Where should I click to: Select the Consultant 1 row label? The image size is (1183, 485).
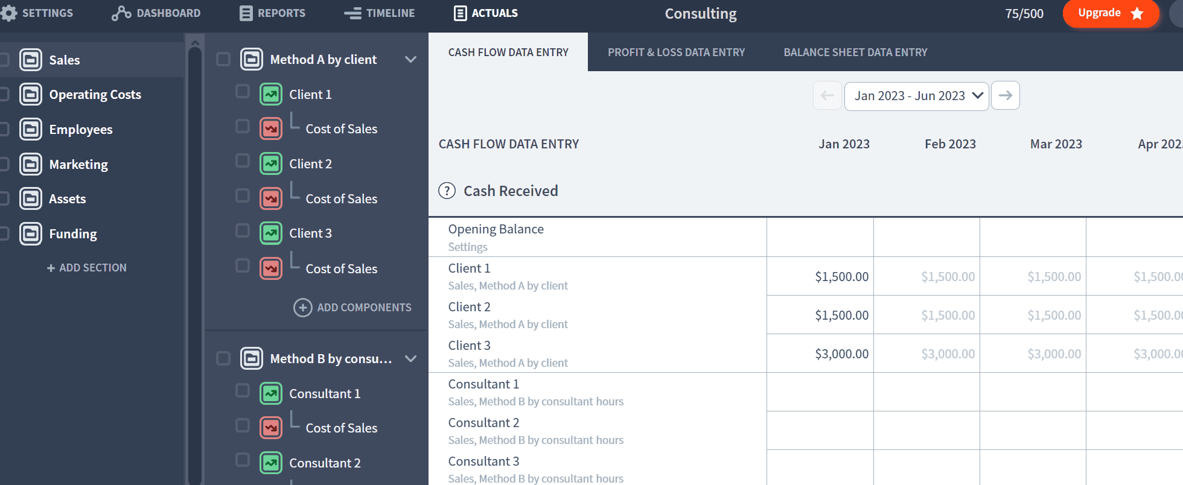click(x=483, y=384)
